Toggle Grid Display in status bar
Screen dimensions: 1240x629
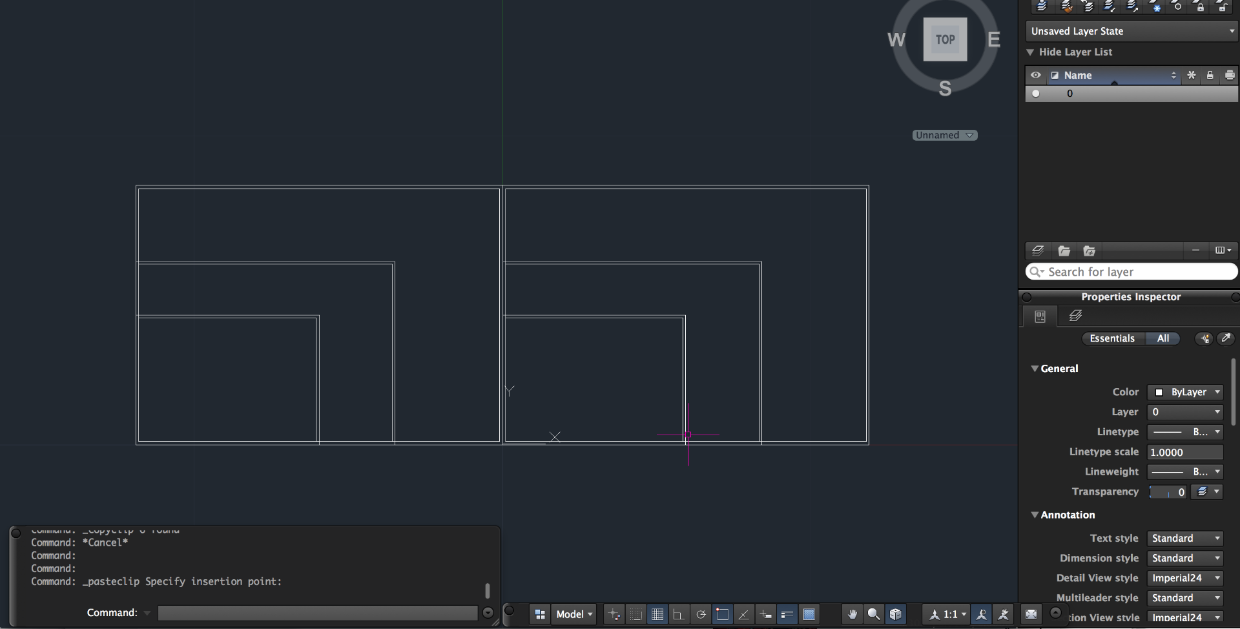coord(657,615)
